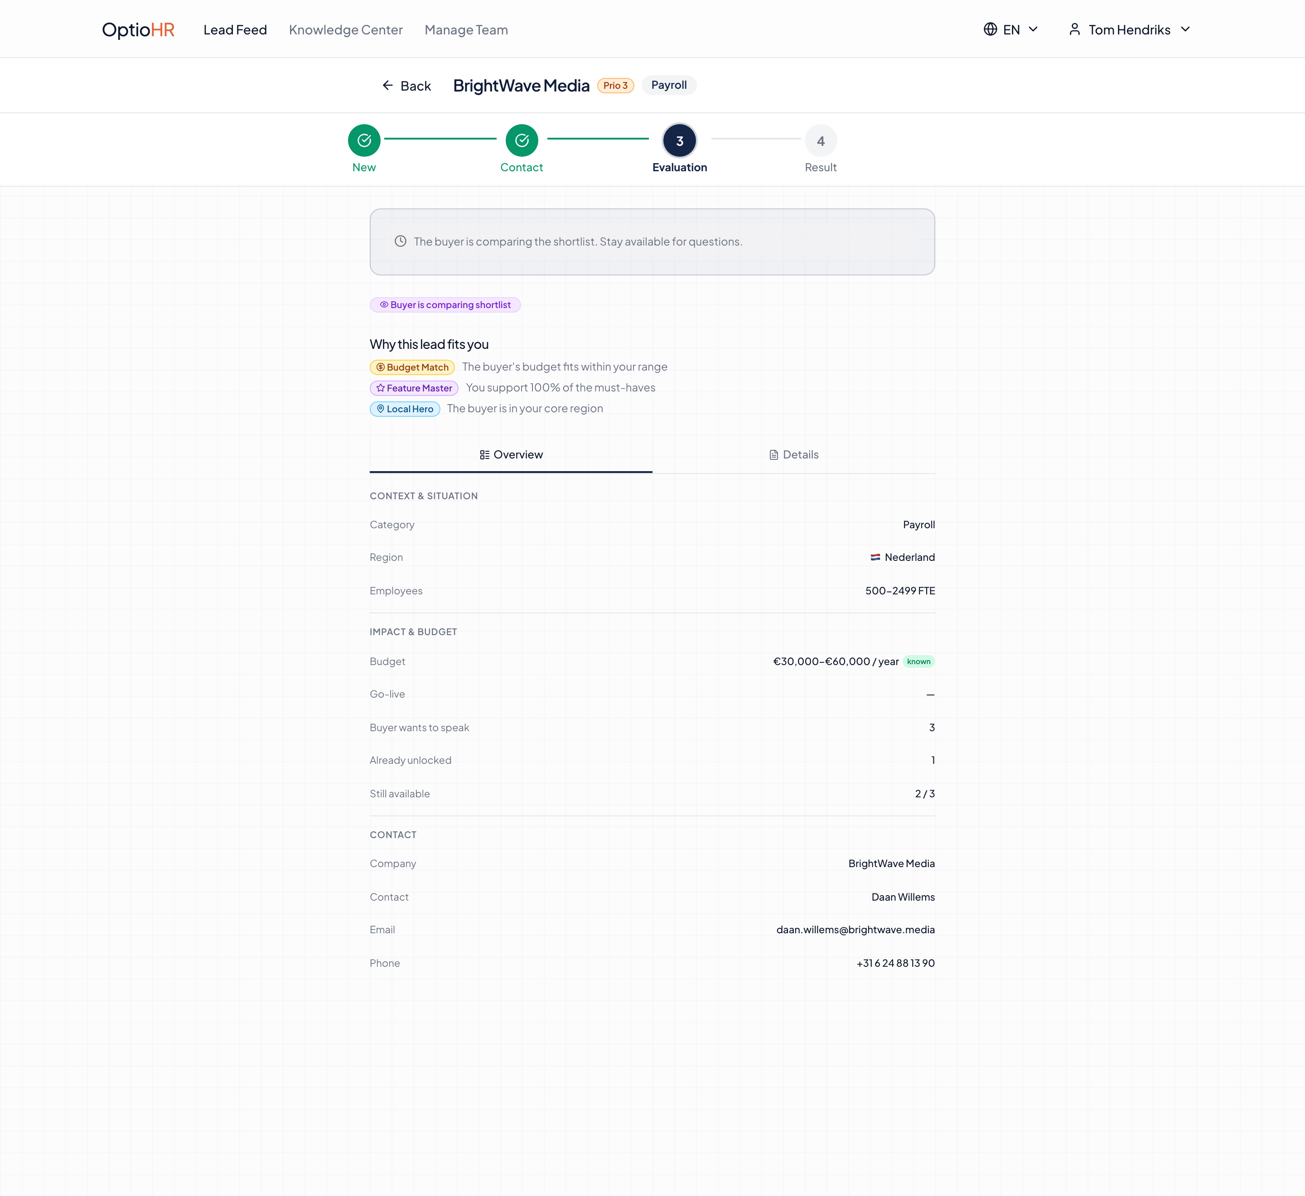Image resolution: width=1305 pixels, height=1196 pixels.
Task: Click the Result step label
Action: click(821, 167)
